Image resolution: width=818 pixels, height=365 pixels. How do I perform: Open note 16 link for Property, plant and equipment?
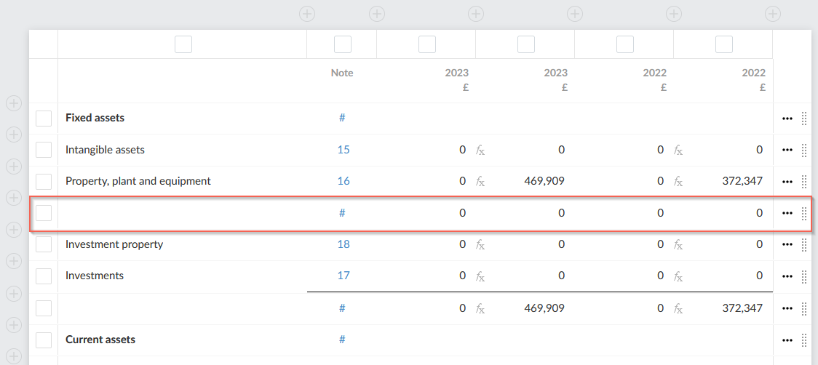(344, 182)
